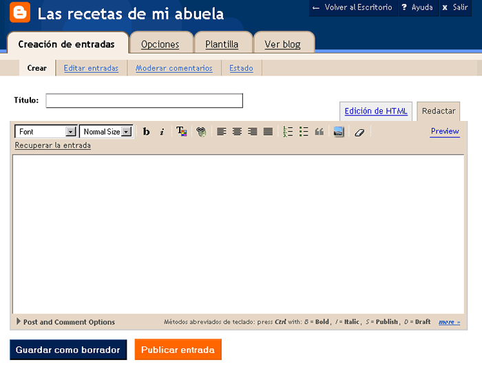Viewport: 482px width, 369px height.
Task: Click Volver al Escritorio
Action: pos(353,8)
